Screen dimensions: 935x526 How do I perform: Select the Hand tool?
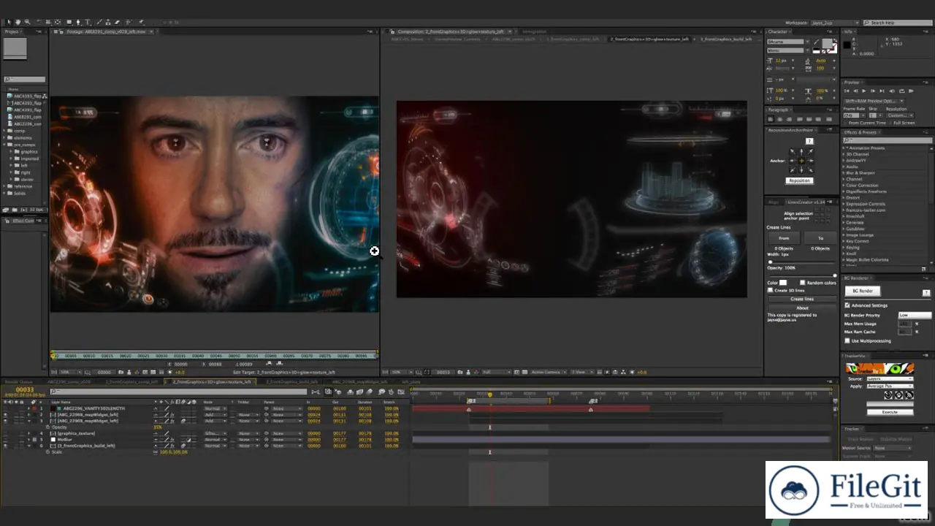pyautogui.click(x=18, y=22)
